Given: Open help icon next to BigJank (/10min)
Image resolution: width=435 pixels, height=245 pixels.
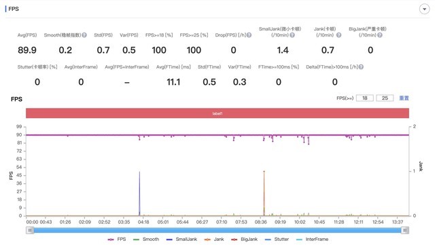Looking at the screenshot, I should tap(380, 35).
